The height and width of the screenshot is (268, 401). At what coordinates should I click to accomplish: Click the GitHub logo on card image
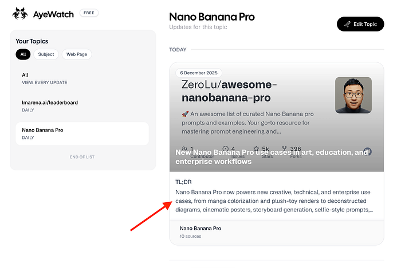click(x=368, y=151)
